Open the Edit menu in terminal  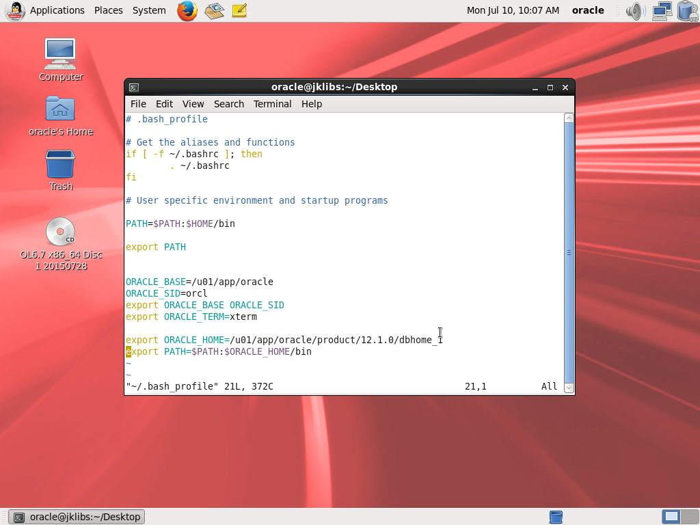click(164, 104)
